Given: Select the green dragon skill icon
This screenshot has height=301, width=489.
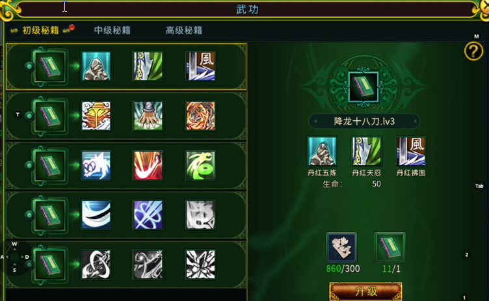Looking at the screenshot, I should 200,166.
